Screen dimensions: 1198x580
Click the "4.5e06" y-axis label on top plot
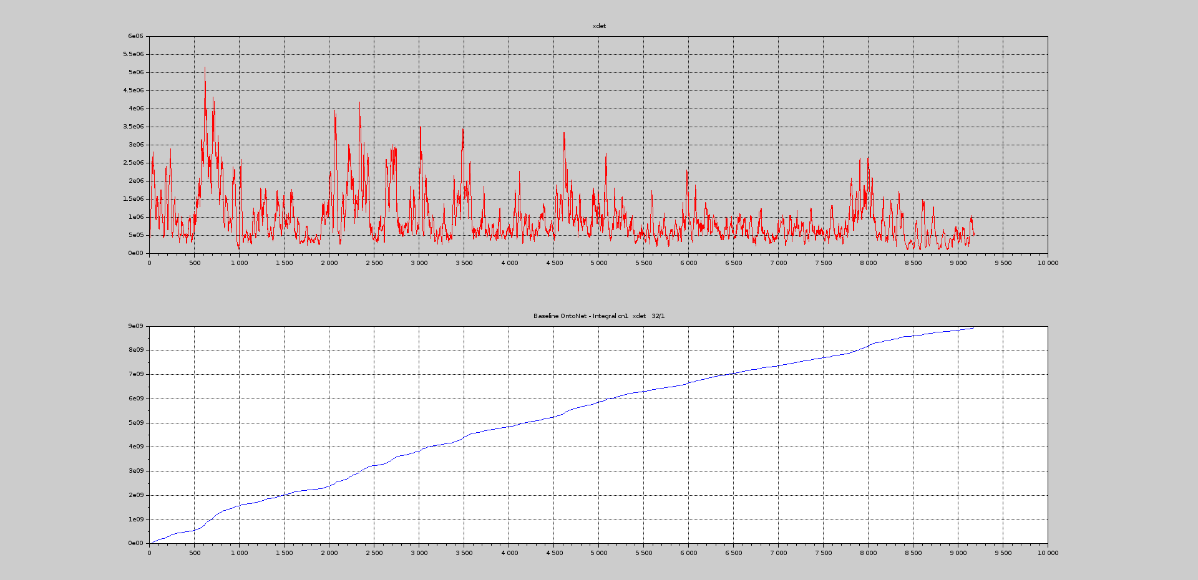coord(134,90)
